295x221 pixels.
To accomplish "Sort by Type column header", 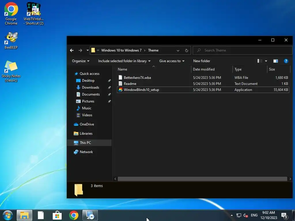I will pos(250,69).
